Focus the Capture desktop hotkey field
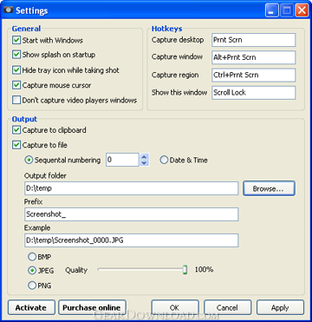312x322 pixels. click(x=254, y=40)
